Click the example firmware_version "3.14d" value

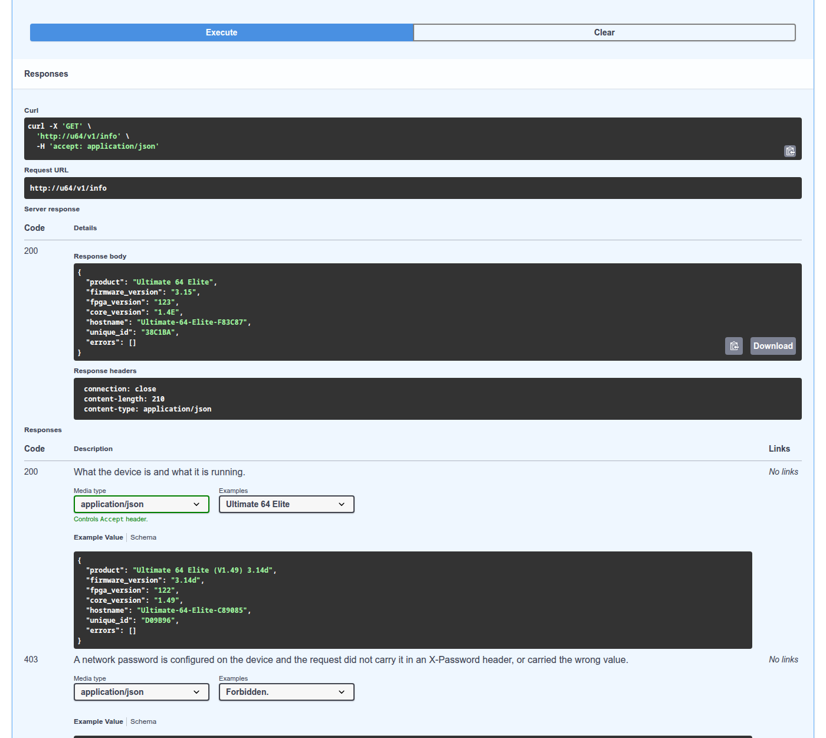pyautogui.click(x=186, y=580)
